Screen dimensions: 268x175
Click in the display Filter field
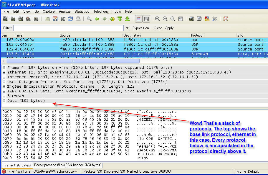(x=68, y=28)
